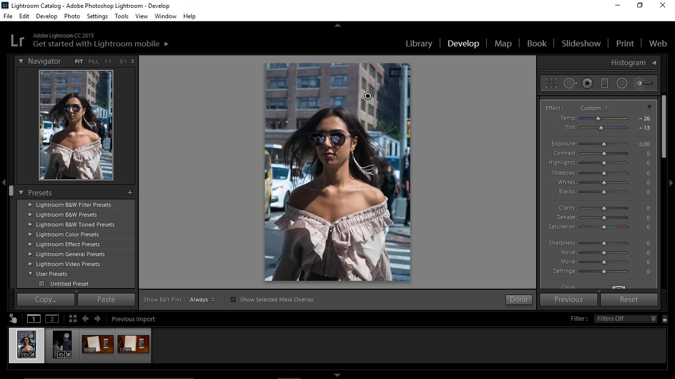Switch to Grid view from filmstrip bar

[x=73, y=319]
